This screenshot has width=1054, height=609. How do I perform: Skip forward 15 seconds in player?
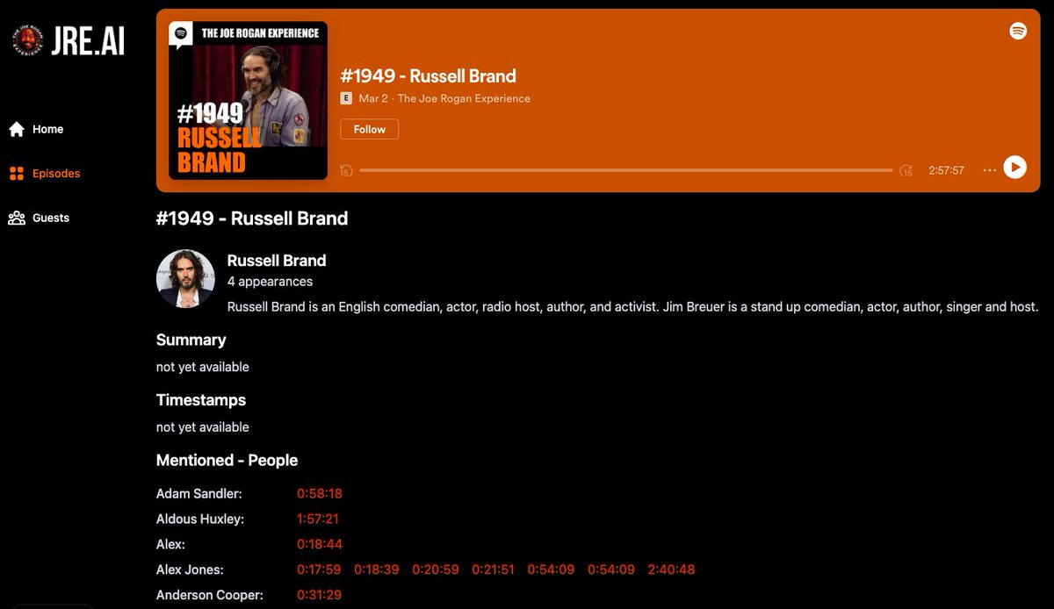pos(906,170)
